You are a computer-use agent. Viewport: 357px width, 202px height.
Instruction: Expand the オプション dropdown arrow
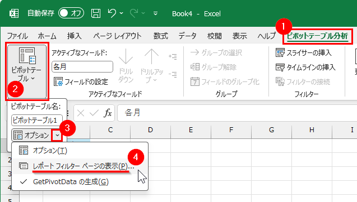click(x=57, y=136)
